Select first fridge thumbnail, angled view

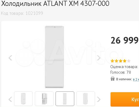click(x=23, y=99)
